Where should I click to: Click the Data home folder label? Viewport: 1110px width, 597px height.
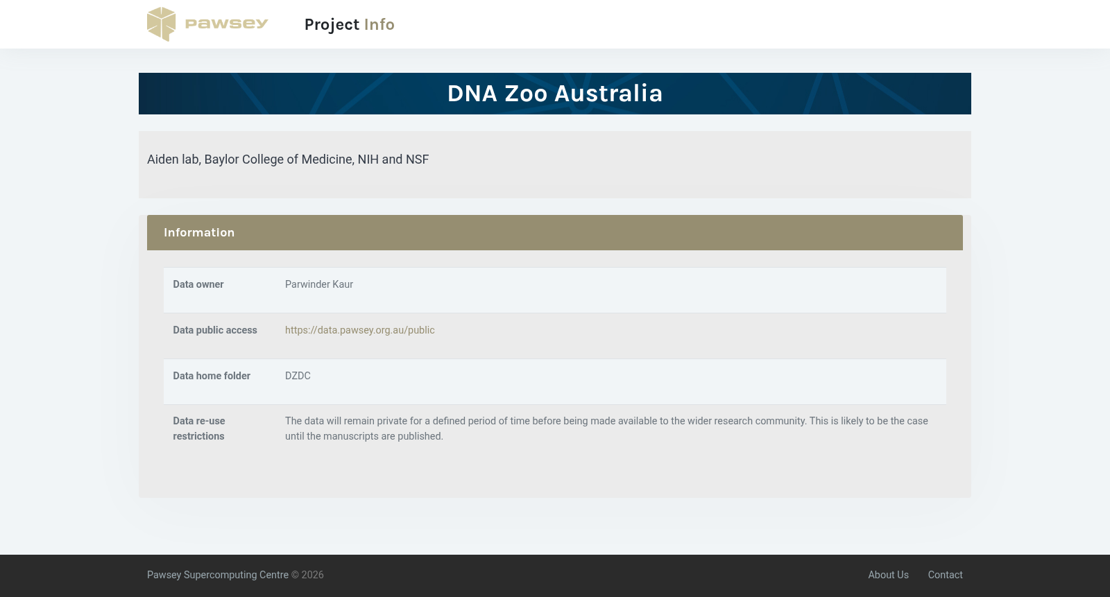[212, 376]
